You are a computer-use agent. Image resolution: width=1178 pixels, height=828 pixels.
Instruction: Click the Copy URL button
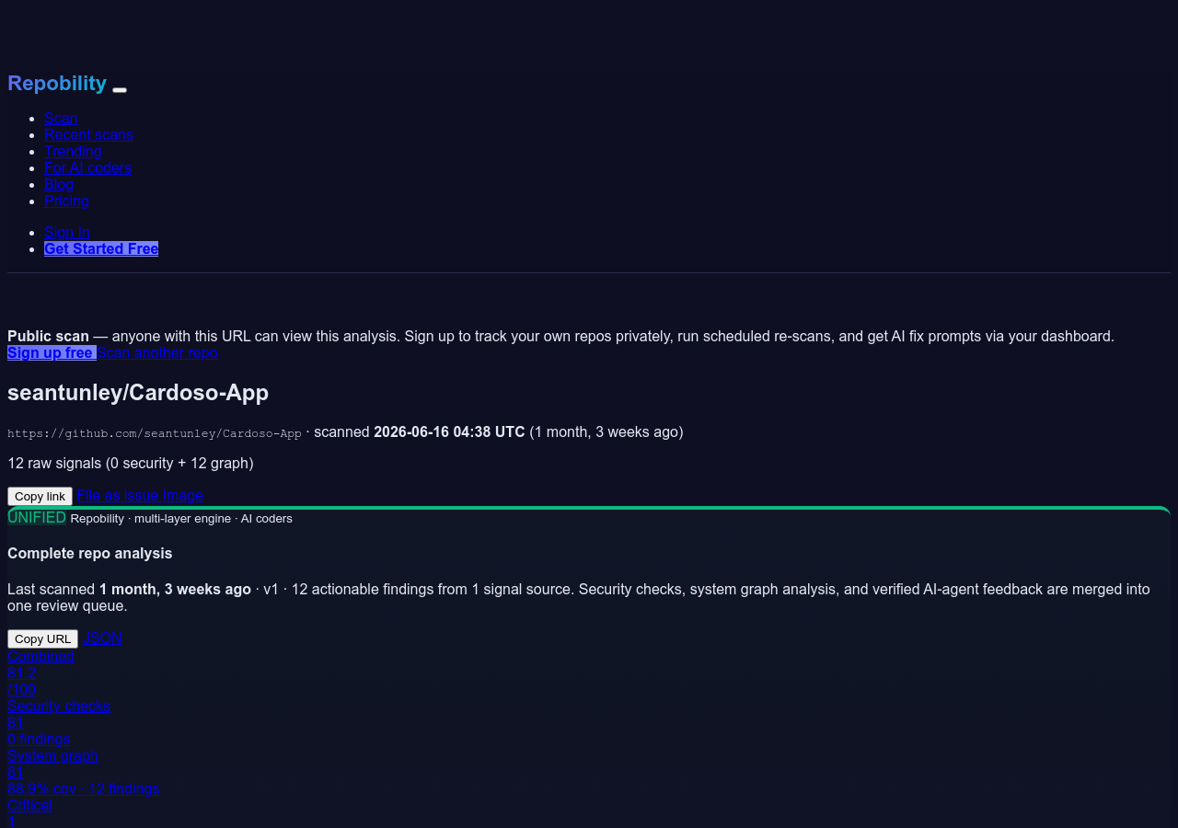42,638
